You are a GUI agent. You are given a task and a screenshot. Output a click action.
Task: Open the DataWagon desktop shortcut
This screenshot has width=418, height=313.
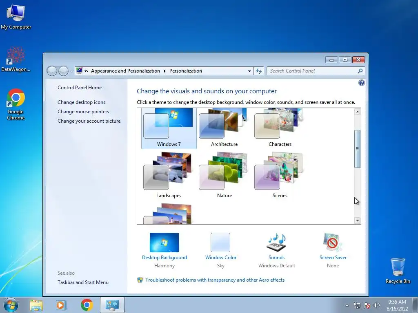16,59
